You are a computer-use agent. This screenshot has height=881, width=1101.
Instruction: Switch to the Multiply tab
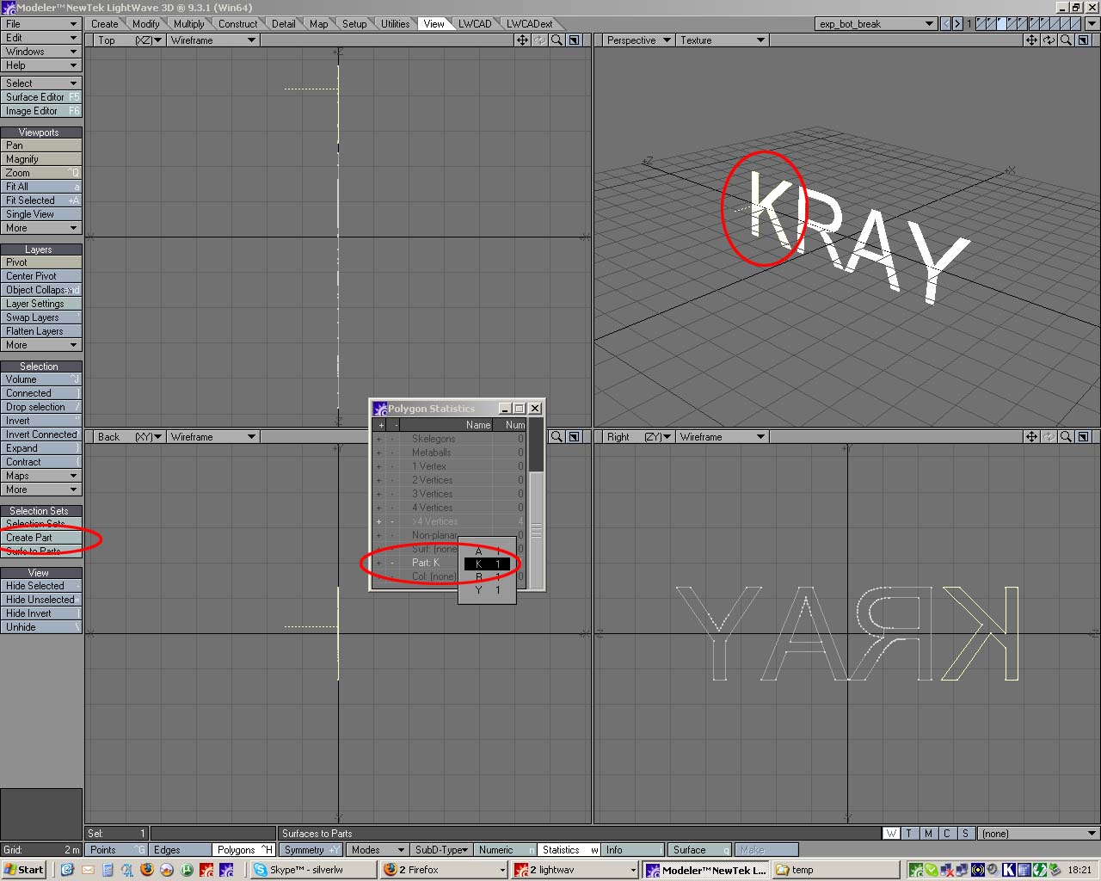[189, 24]
